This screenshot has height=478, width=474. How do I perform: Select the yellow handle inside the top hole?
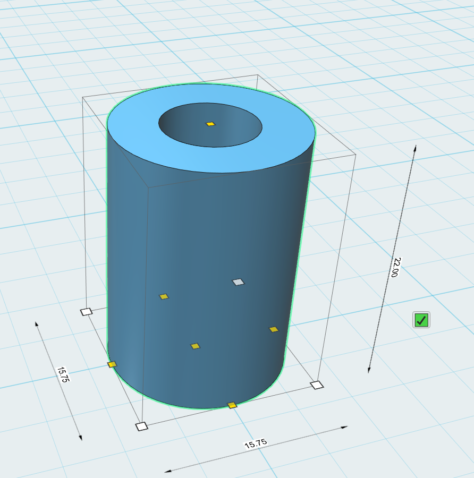coord(210,124)
